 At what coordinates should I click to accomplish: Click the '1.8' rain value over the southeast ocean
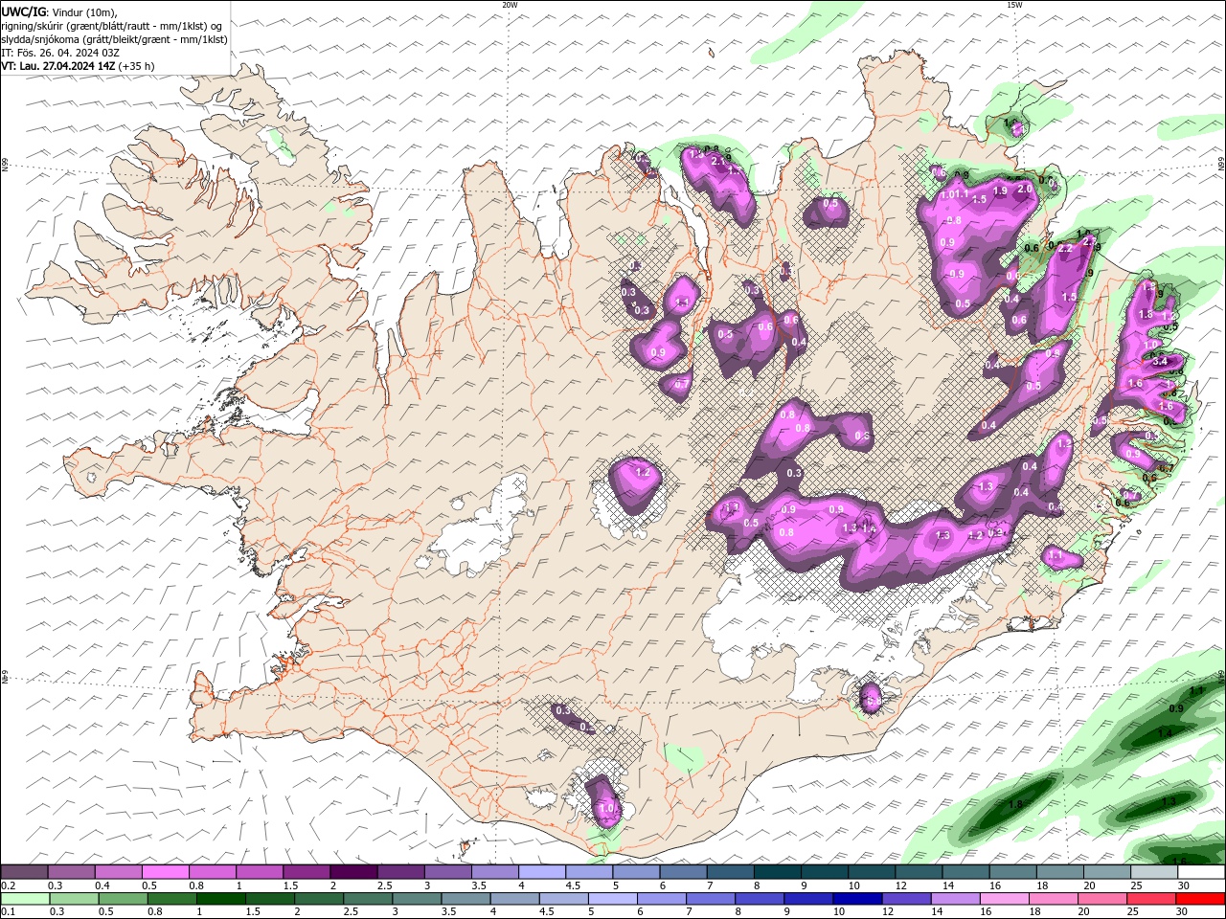(1016, 804)
